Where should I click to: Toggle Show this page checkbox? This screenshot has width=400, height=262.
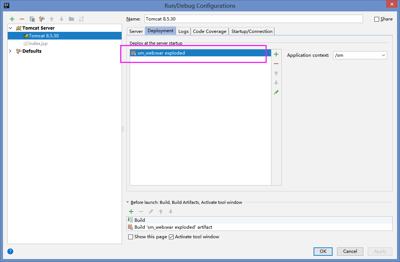pos(131,237)
